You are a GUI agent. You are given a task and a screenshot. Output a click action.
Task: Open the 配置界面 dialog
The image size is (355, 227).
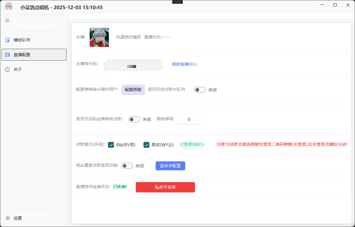(133, 89)
